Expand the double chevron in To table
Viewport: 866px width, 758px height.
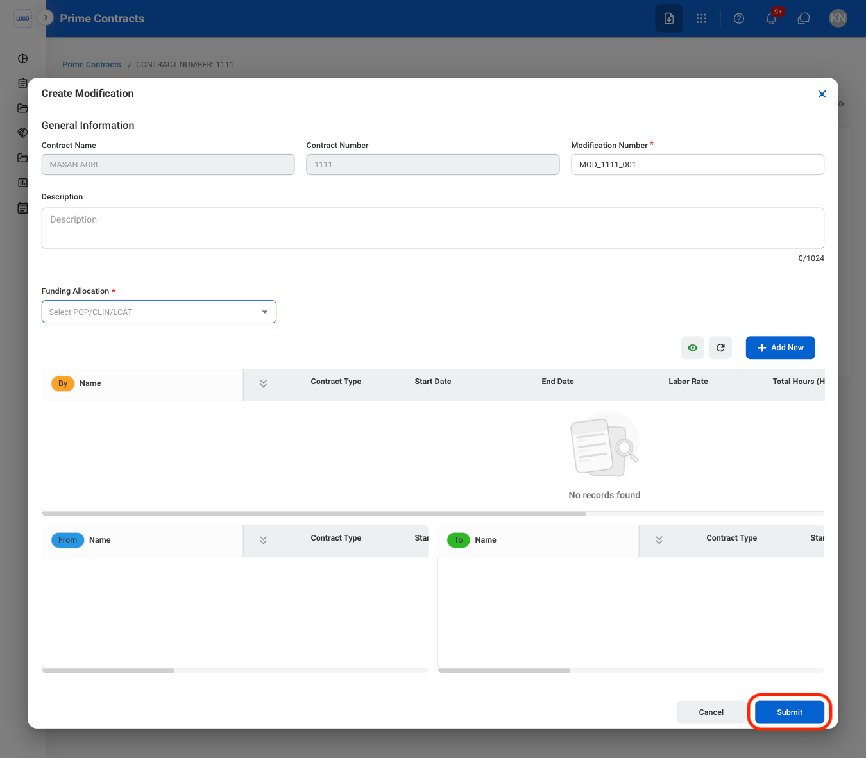(659, 540)
